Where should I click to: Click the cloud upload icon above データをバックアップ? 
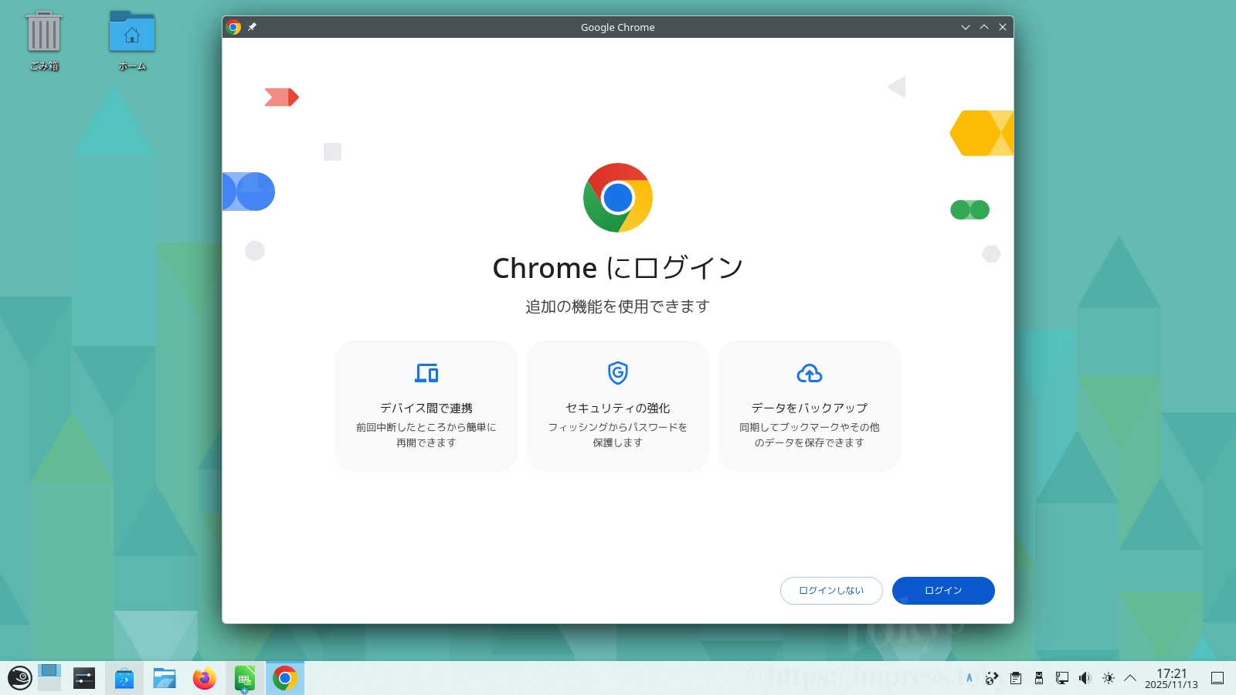(x=810, y=374)
